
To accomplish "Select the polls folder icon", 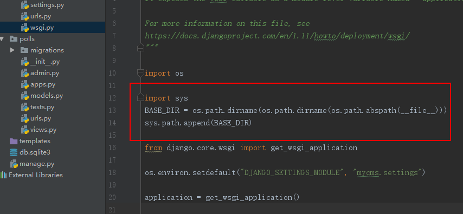I will click(14, 39).
